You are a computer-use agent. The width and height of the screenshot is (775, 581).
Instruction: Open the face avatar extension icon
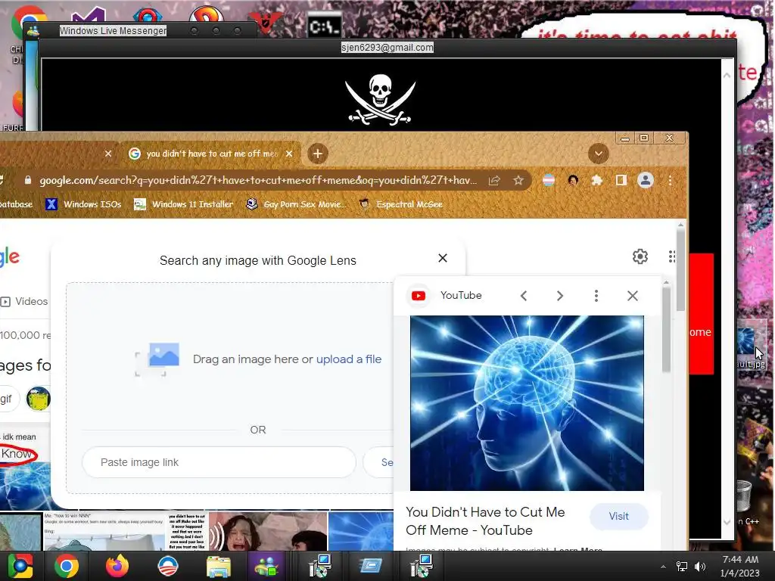tap(573, 180)
